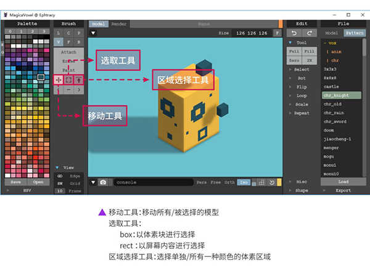Undo the last edit

294,33
